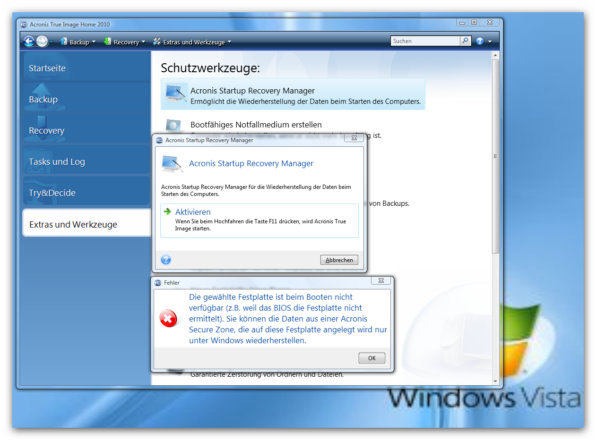Open the Backup toolbar menu

pos(78,42)
